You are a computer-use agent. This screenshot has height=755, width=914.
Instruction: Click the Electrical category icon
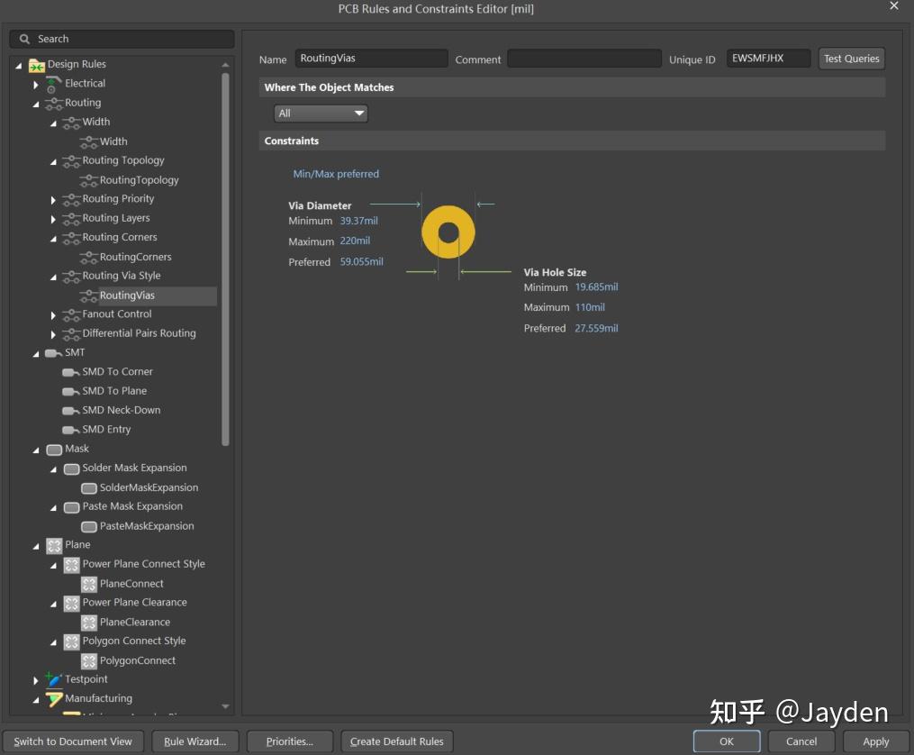(x=54, y=85)
